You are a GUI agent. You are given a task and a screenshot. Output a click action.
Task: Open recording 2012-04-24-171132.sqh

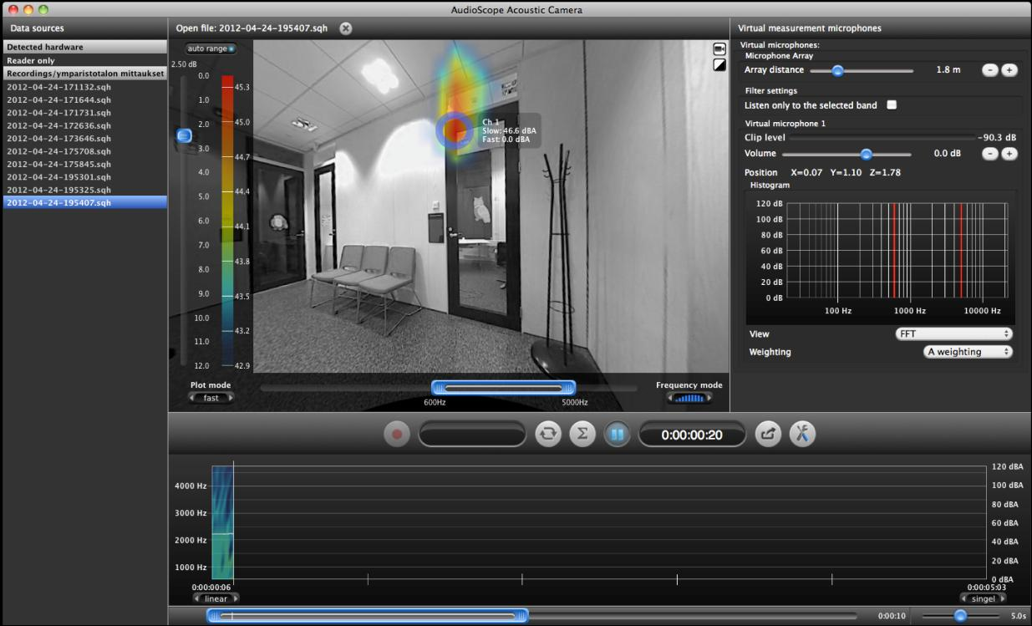point(84,87)
